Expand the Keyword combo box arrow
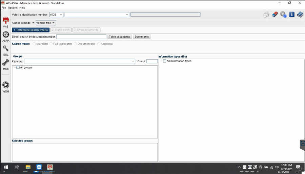Viewport: 305px width, 174px height. coord(133,61)
